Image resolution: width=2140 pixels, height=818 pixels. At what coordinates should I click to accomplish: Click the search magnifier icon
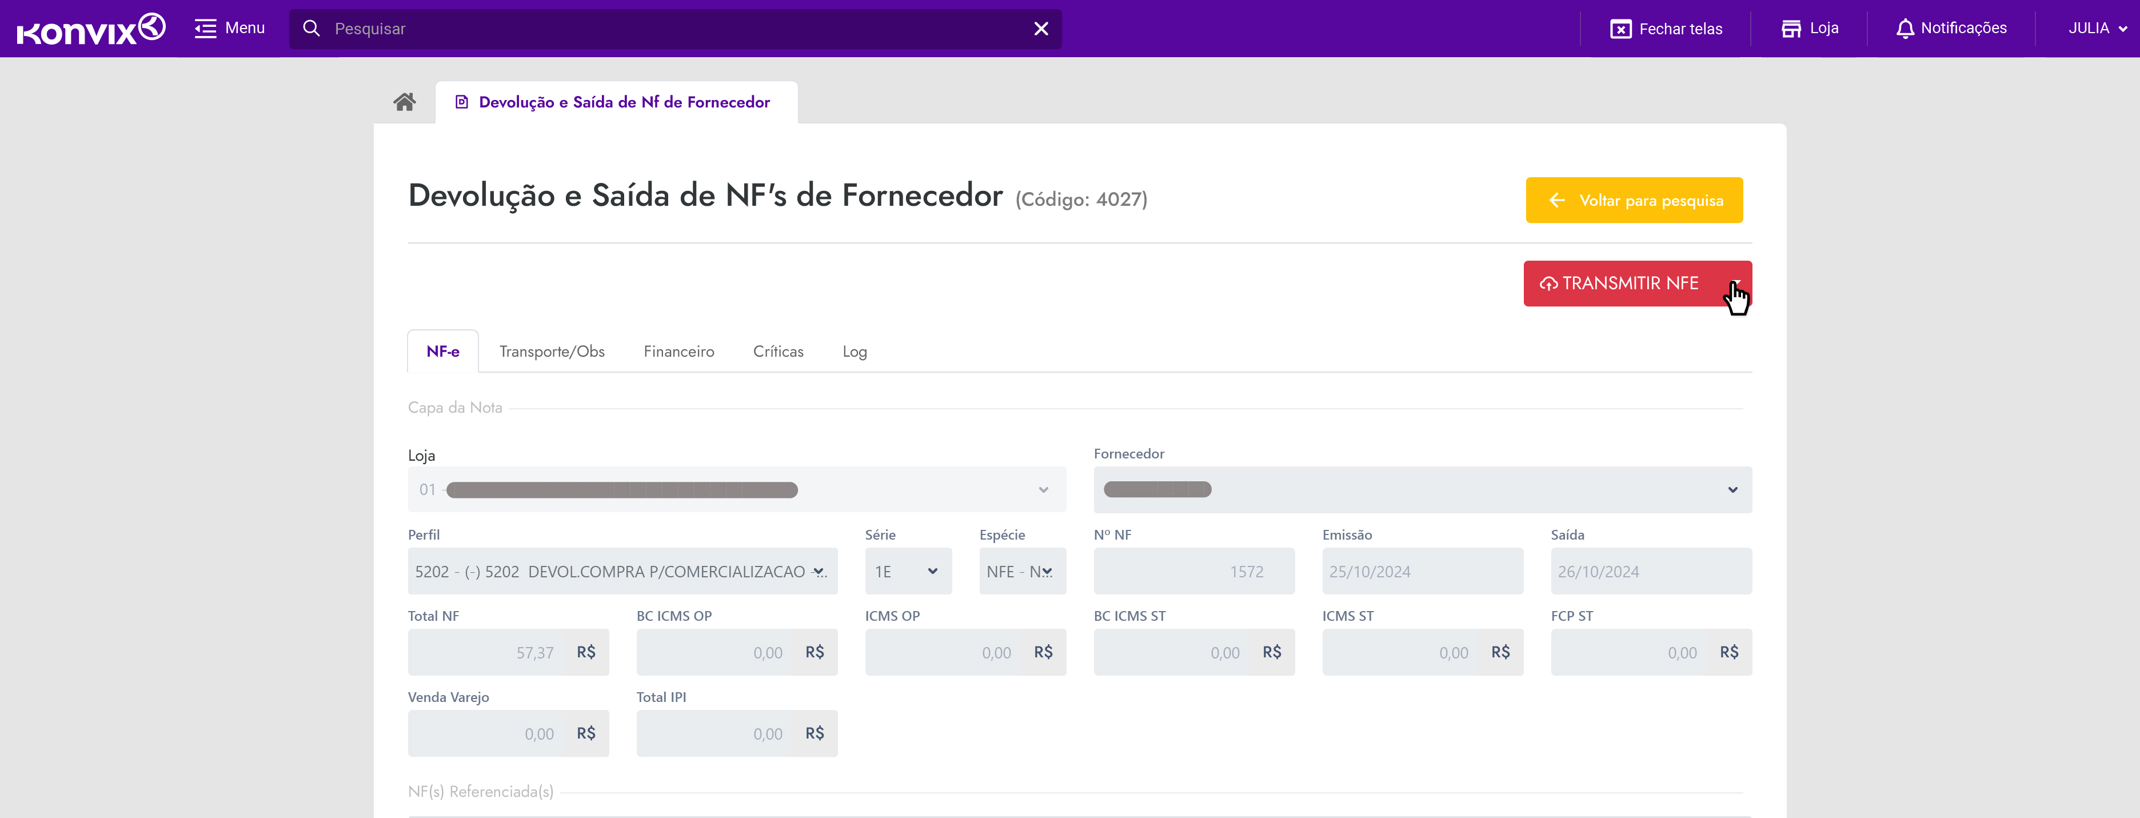[312, 29]
